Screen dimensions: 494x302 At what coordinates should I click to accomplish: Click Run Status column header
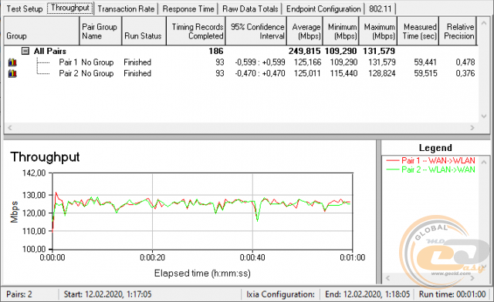[x=144, y=31]
